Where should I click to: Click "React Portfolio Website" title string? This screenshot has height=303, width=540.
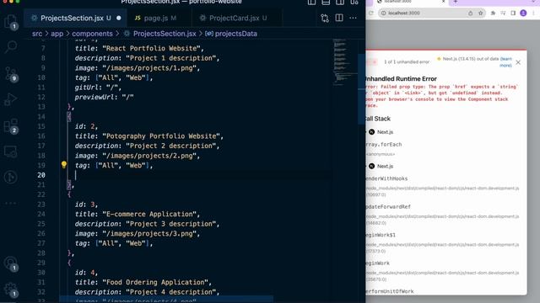tap(151, 49)
